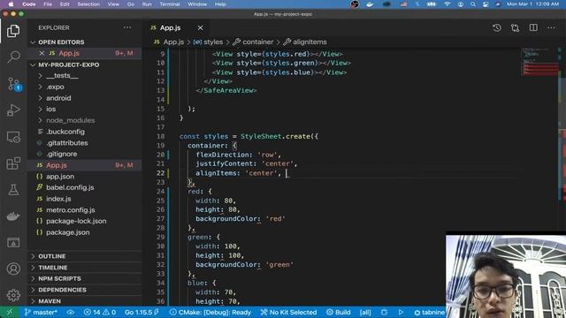Open the Accounts menu icon
Image resolution: width=566 pixels, height=318 pixels.
pos(13,269)
